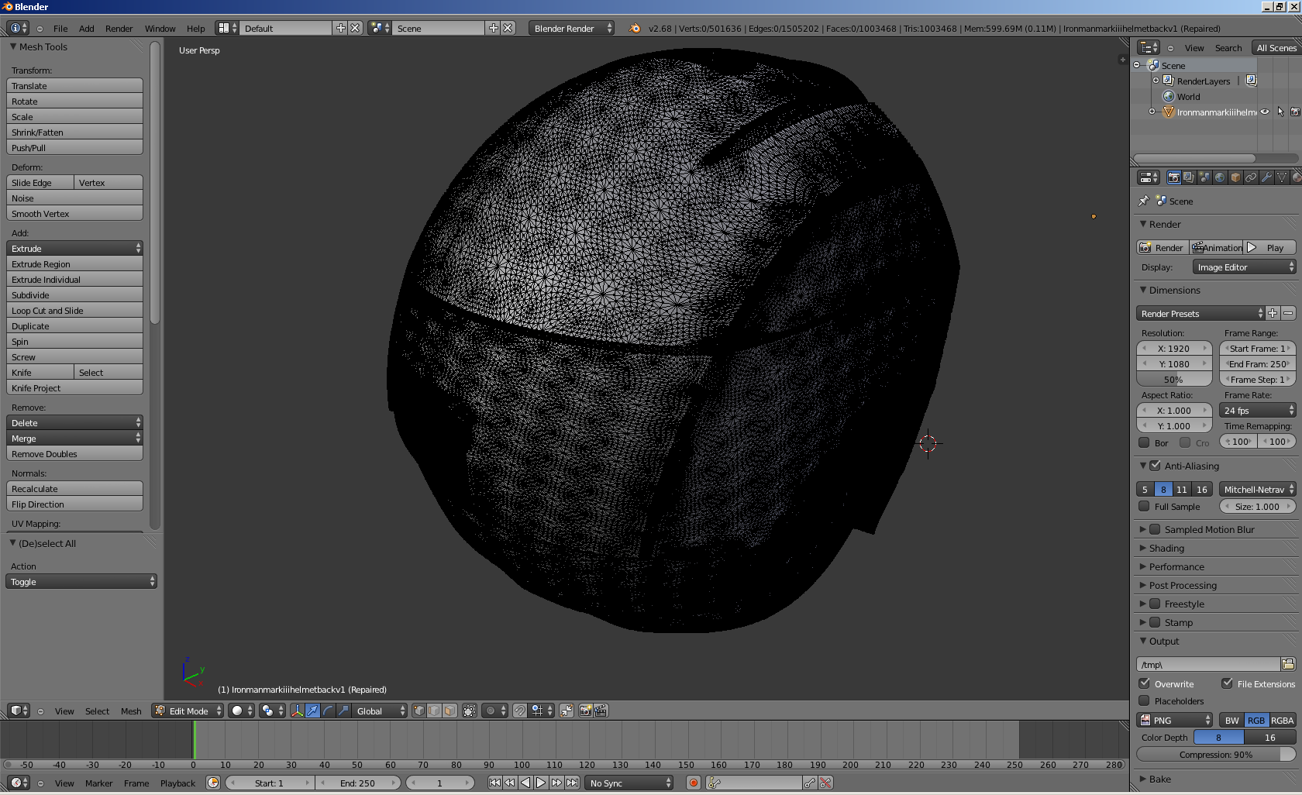Toggle restrict selectability cursor for Ironman object
Viewport: 1302px width, 795px height.
point(1280,112)
